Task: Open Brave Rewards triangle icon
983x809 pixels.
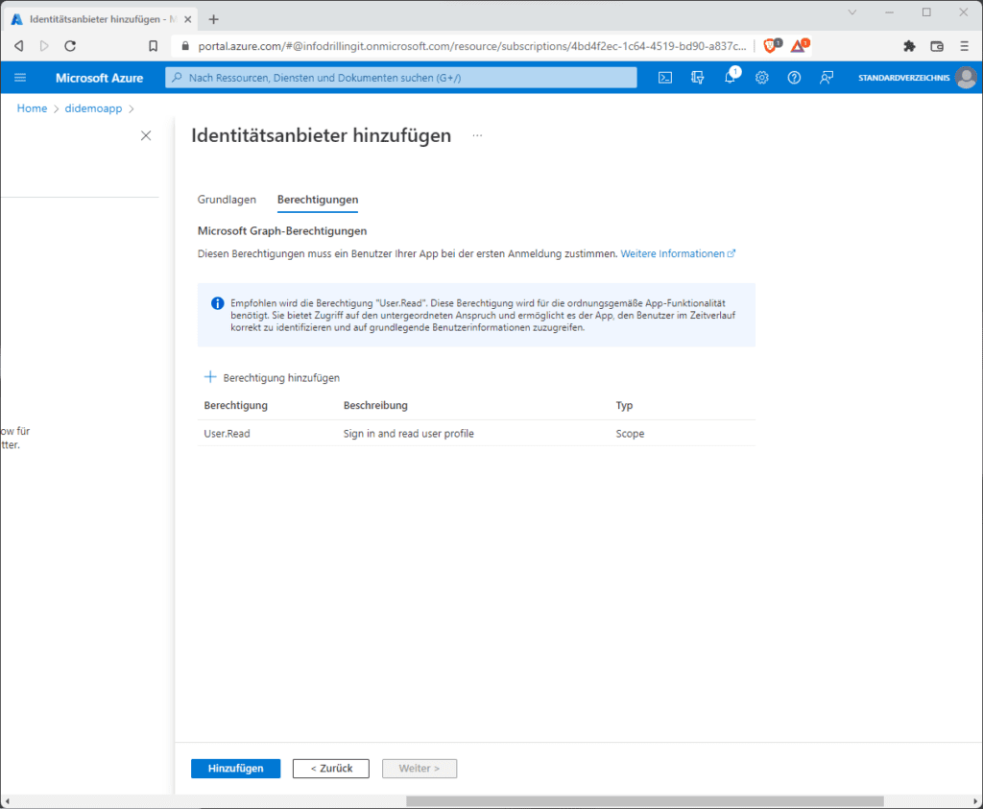Action: point(800,45)
